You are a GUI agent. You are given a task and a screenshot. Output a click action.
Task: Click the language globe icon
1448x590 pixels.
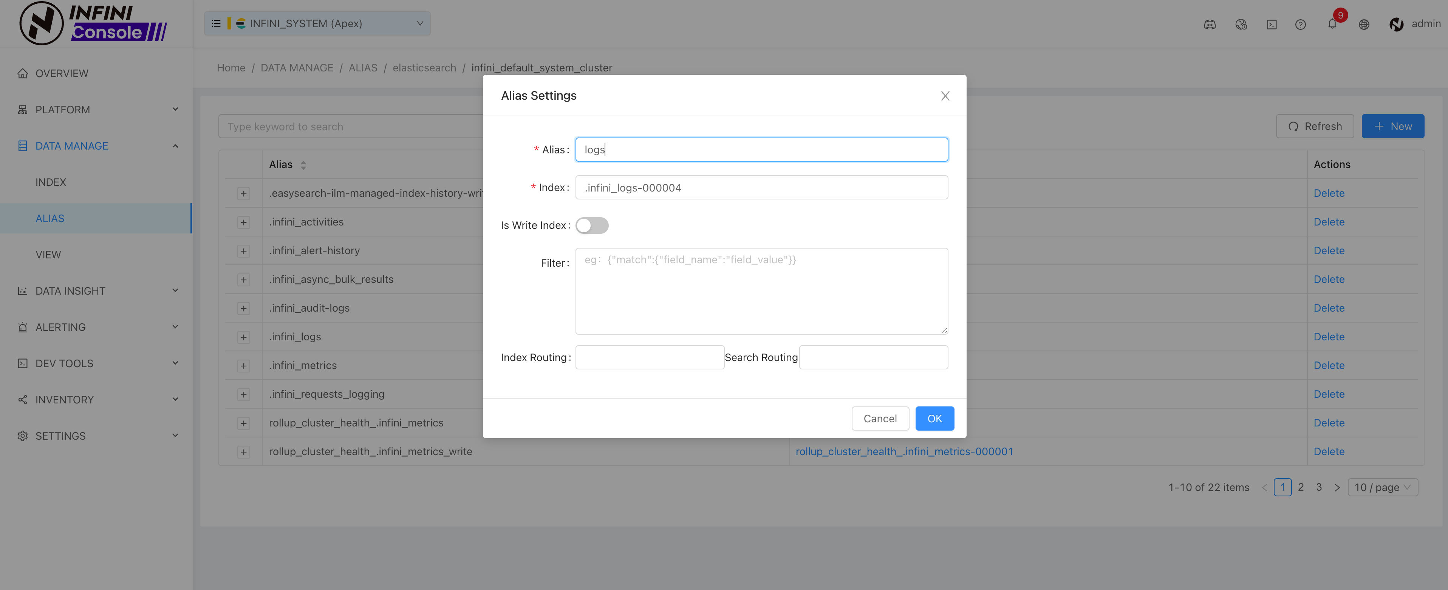click(1364, 24)
